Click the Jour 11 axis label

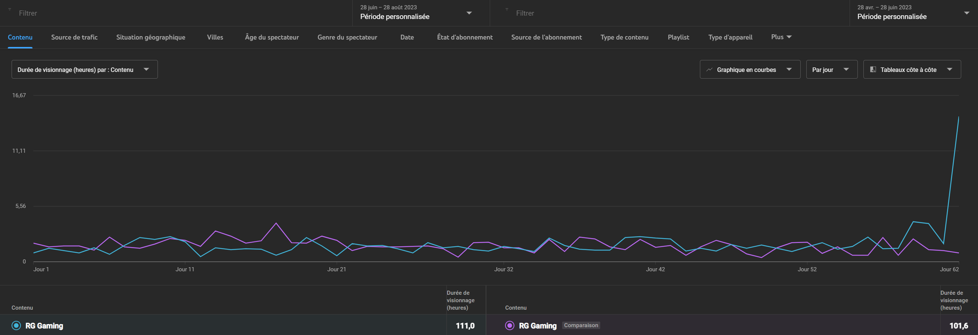[185, 269]
